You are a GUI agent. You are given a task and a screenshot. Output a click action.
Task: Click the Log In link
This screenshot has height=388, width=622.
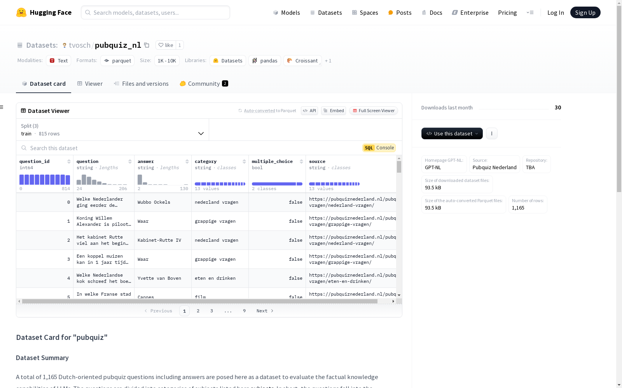coord(556,12)
